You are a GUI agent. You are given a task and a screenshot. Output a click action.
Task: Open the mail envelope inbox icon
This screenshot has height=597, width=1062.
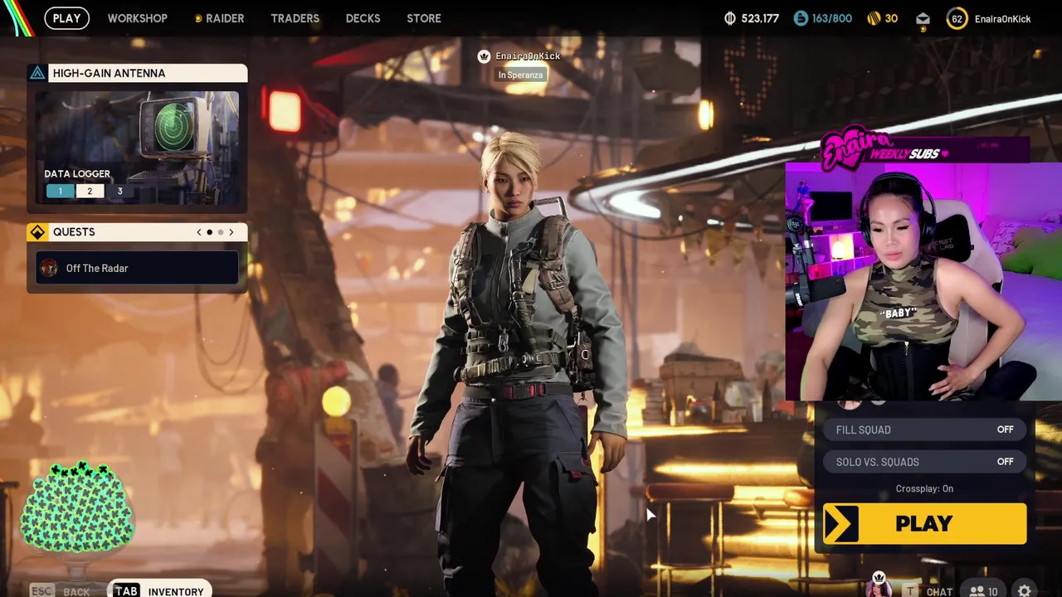923,19
